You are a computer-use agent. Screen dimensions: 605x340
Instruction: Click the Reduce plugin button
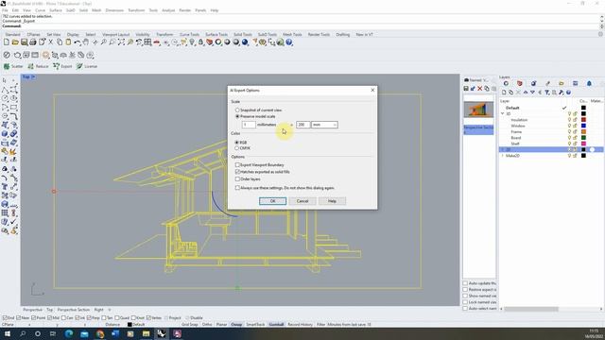point(38,66)
